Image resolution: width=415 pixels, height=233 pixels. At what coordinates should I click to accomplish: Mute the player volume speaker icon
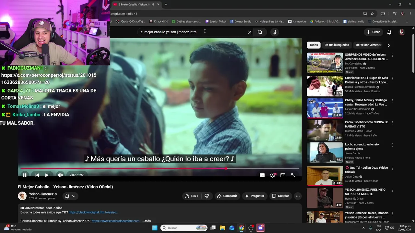click(60, 175)
